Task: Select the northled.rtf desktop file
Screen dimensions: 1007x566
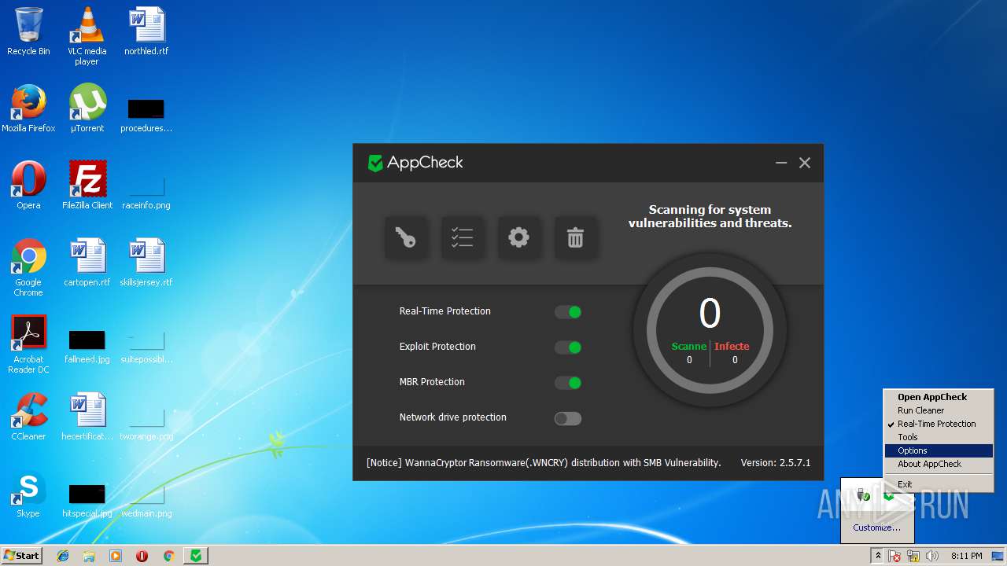Action: pyautogui.click(x=146, y=31)
